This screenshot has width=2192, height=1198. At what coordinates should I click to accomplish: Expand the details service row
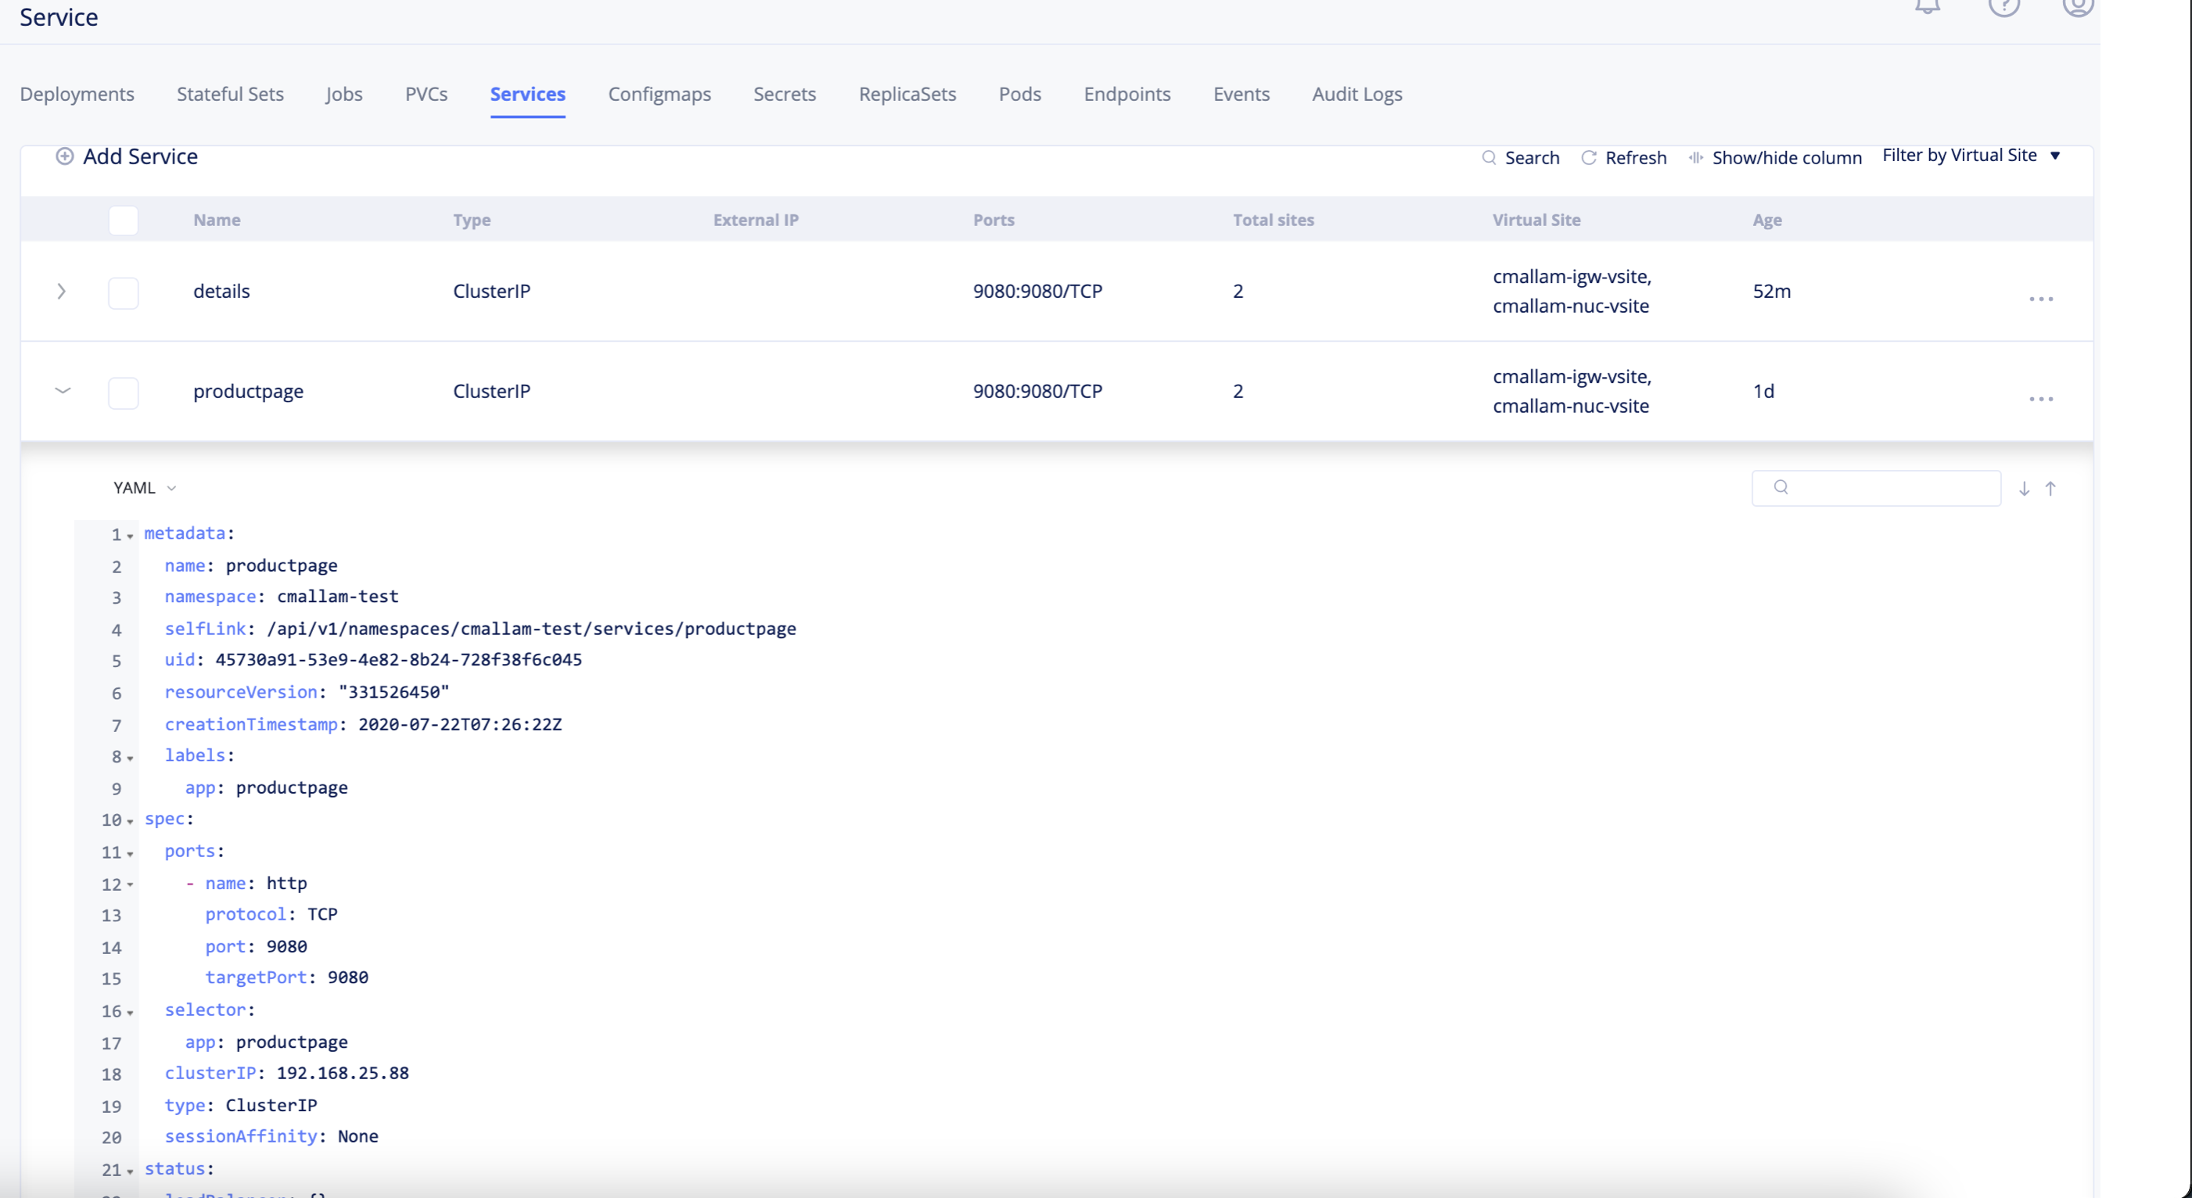[x=62, y=291]
